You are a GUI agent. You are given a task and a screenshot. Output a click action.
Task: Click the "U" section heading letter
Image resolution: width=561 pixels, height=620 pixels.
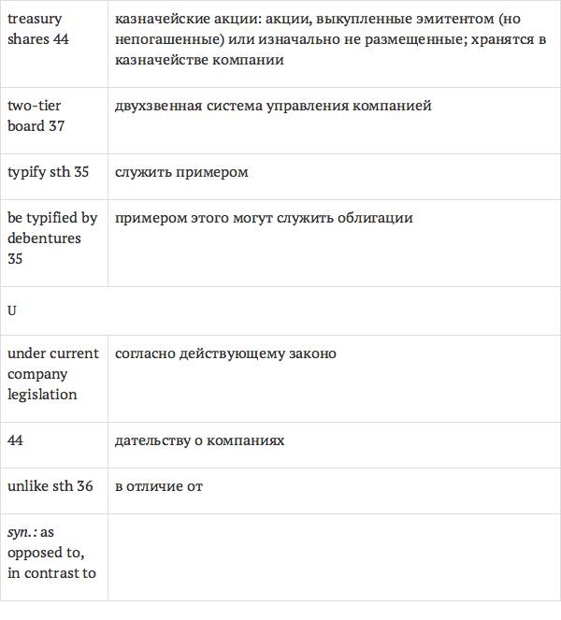[12, 310]
